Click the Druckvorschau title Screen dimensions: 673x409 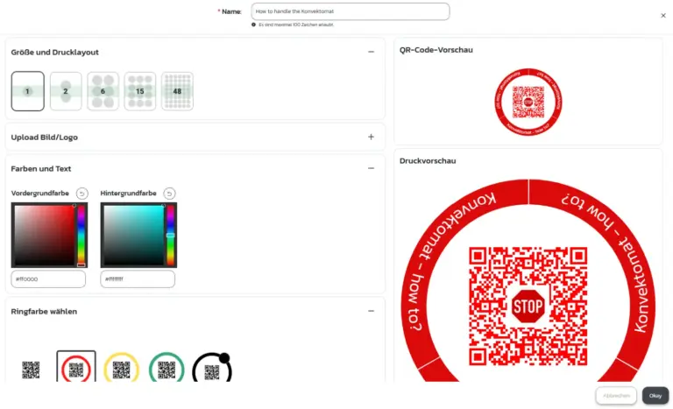click(428, 161)
